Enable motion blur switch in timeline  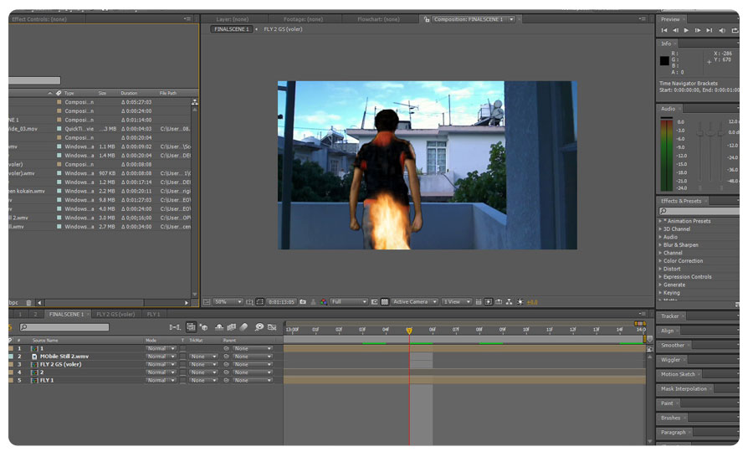(243, 327)
